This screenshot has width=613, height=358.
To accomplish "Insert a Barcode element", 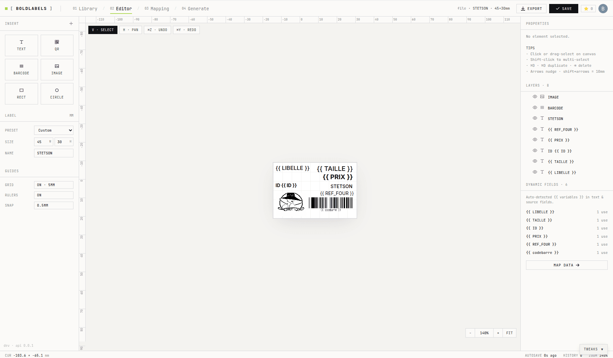I will (22, 69).
